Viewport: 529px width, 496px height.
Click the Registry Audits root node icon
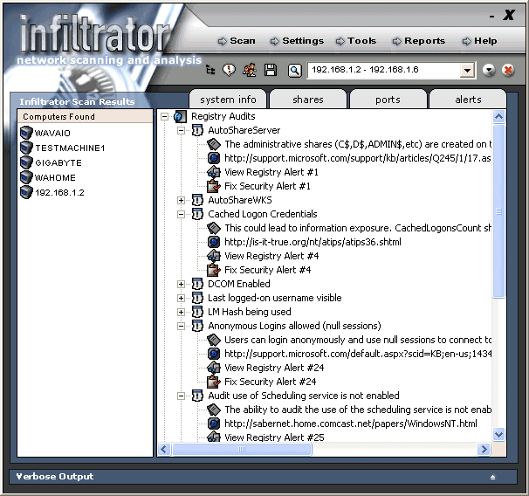point(180,117)
